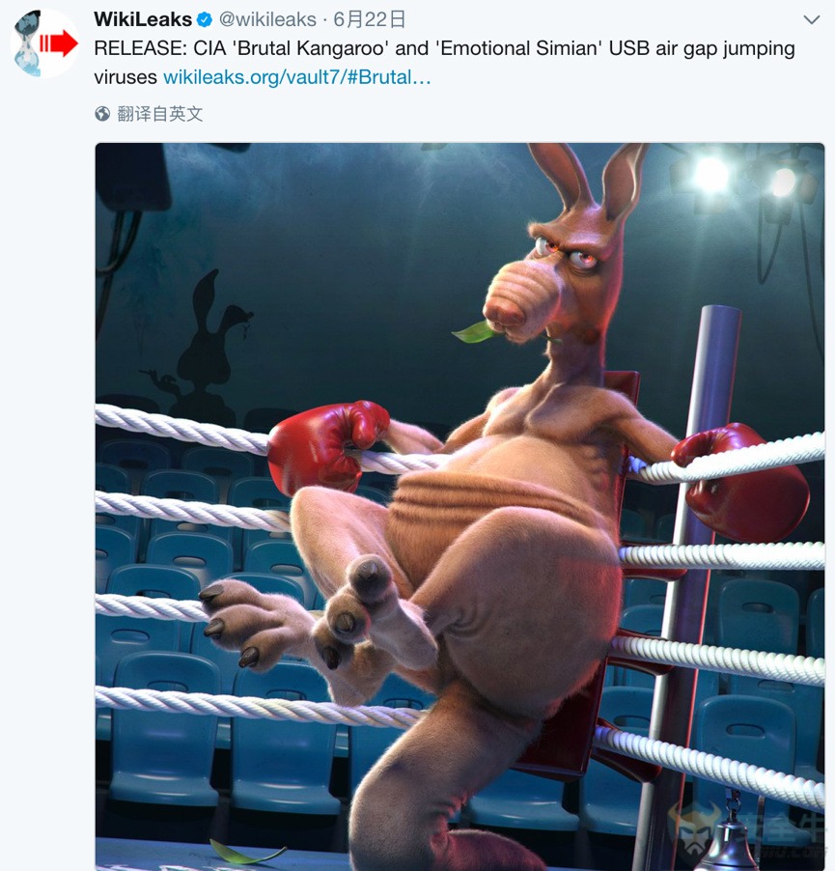Viewport: 835px width, 871px height.
Task: Click the 翻译自英文 translation label
Action: 160,114
